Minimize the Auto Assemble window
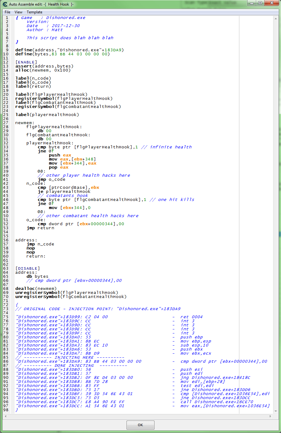Image resolution: width=281 pixels, height=433 pixels. (x=252, y=3)
